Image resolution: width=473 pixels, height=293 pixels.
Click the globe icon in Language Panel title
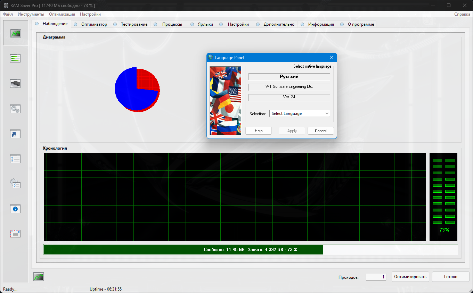(211, 57)
